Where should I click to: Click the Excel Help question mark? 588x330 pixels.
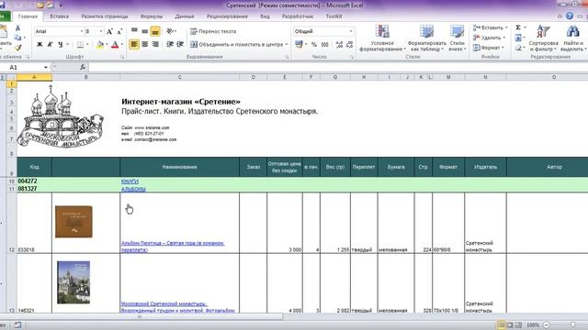tap(570, 16)
